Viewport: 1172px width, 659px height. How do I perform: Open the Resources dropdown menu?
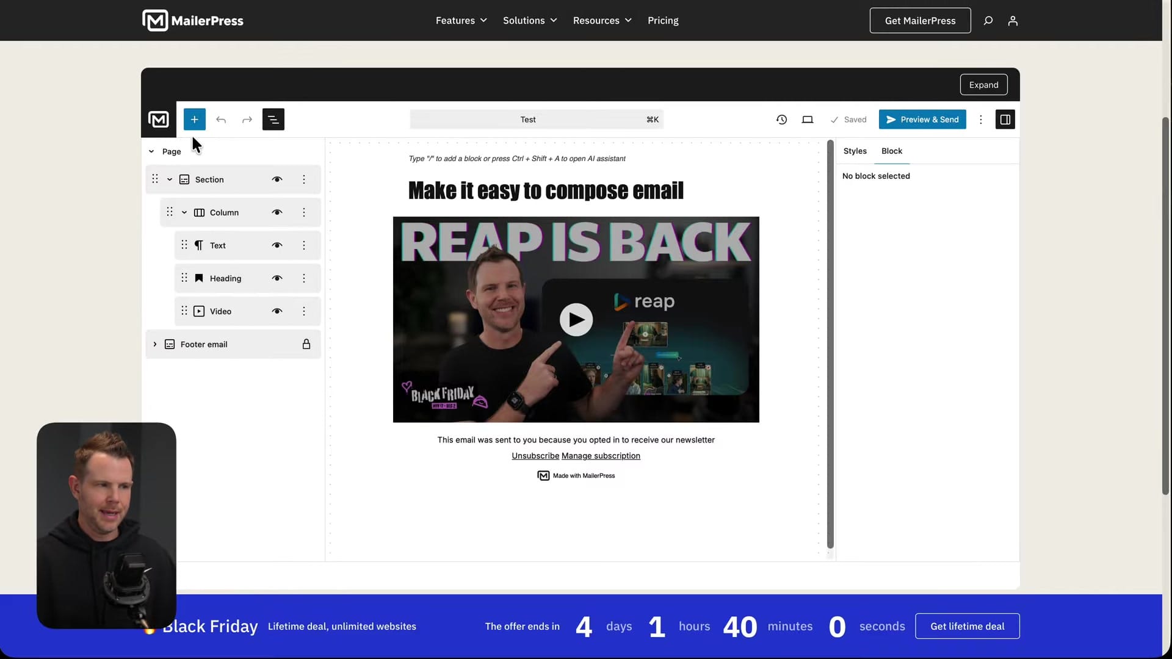click(x=602, y=20)
